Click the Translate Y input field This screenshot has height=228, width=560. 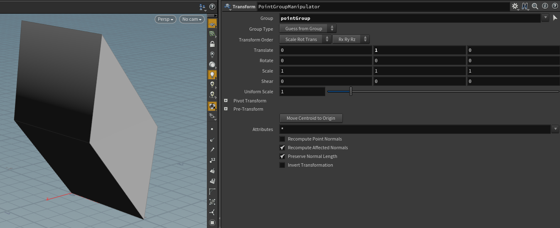(419, 50)
